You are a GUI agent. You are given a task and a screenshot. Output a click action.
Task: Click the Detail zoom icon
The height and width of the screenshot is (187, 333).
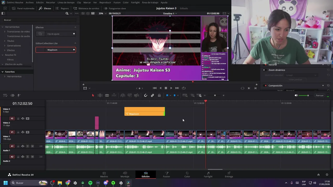coord(192,95)
